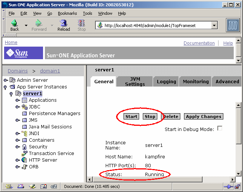243x192 pixels.
Task: Switch to the Logging tab
Action: (x=166, y=81)
